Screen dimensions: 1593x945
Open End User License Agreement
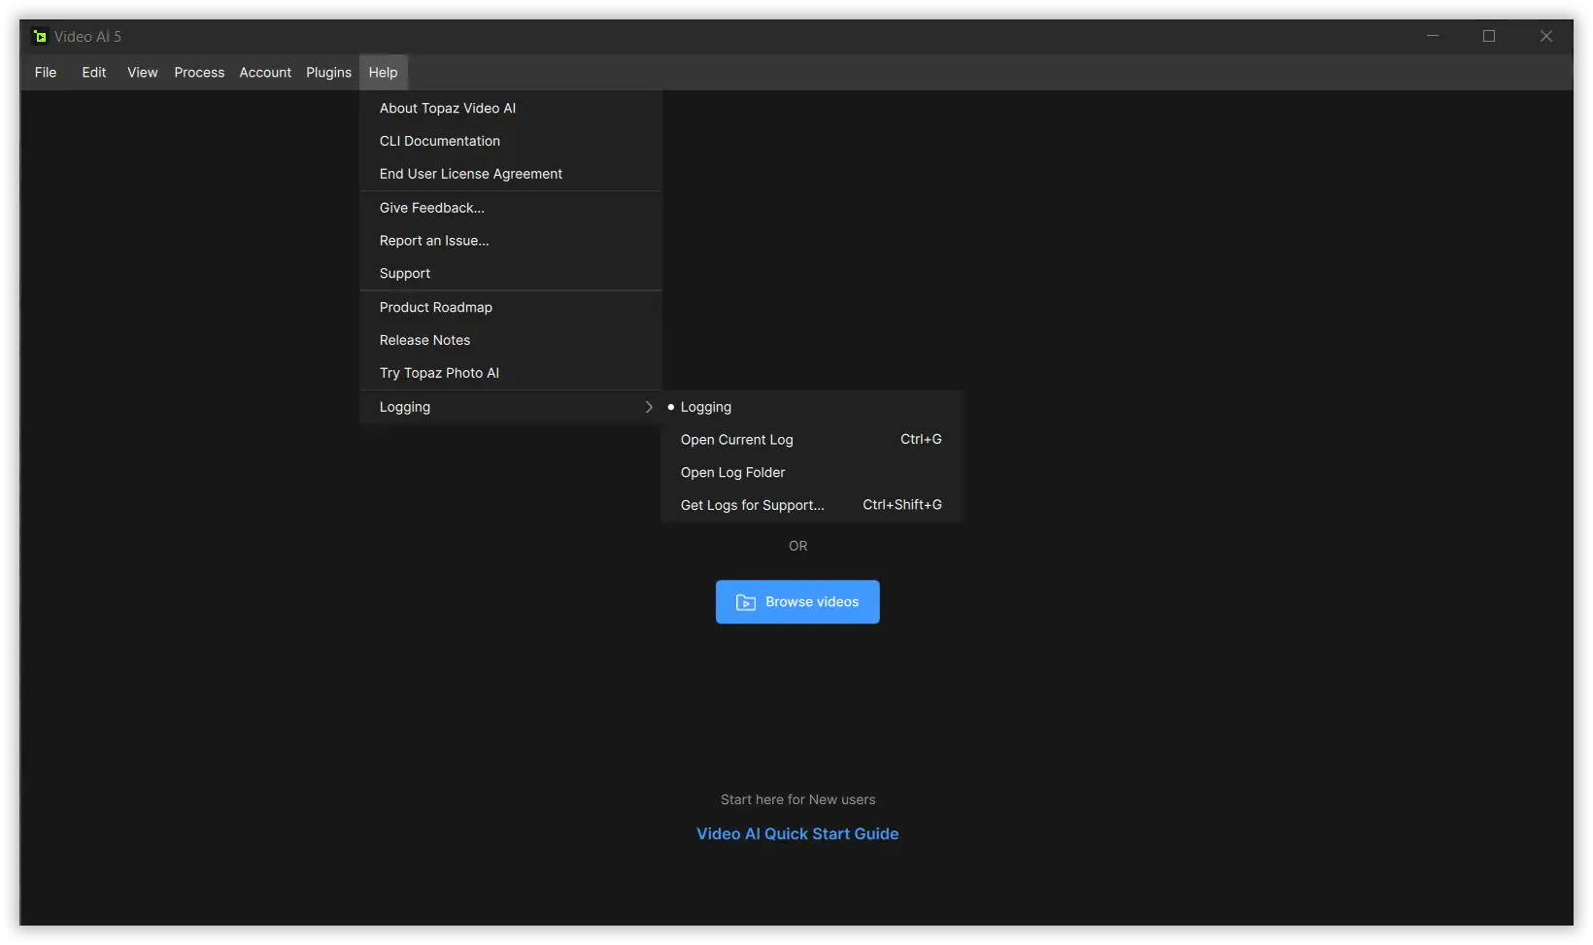point(511,174)
